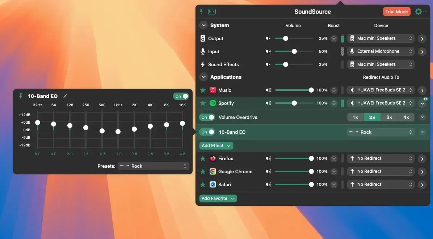Select 2x overdrive level
Image resolution: width=433 pixels, height=239 pixels.
click(372, 118)
